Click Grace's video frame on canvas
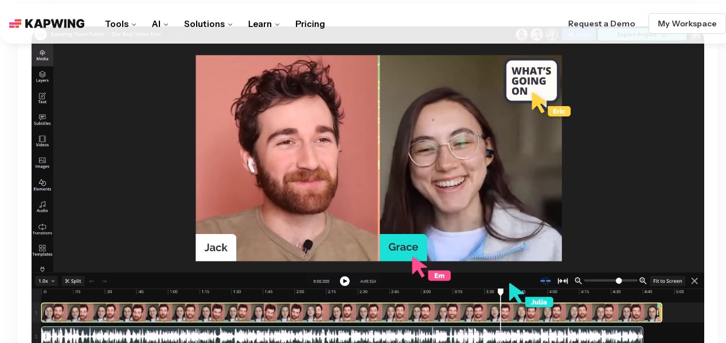Image resolution: width=726 pixels, height=343 pixels. (471, 158)
